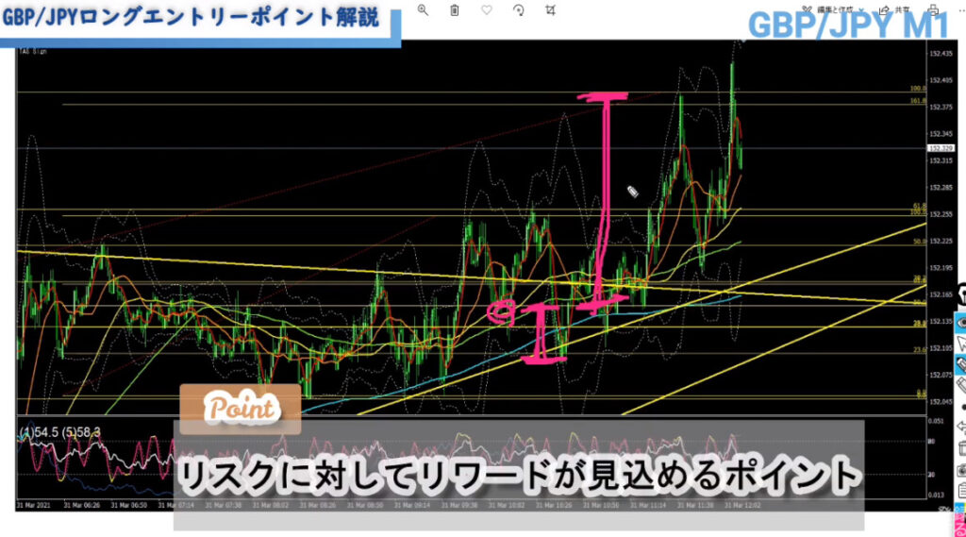Click the 152.405 price axis label
966x537 pixels.
pos(941,80)
